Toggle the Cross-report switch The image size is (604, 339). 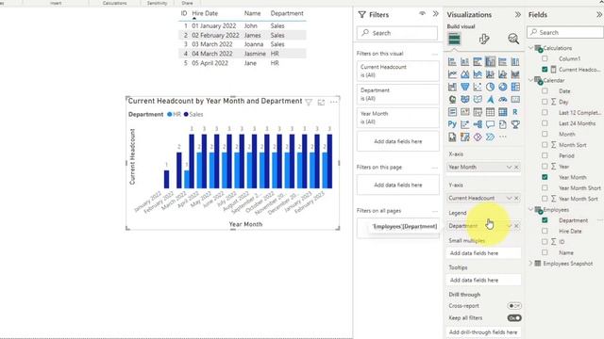(514, 306)
